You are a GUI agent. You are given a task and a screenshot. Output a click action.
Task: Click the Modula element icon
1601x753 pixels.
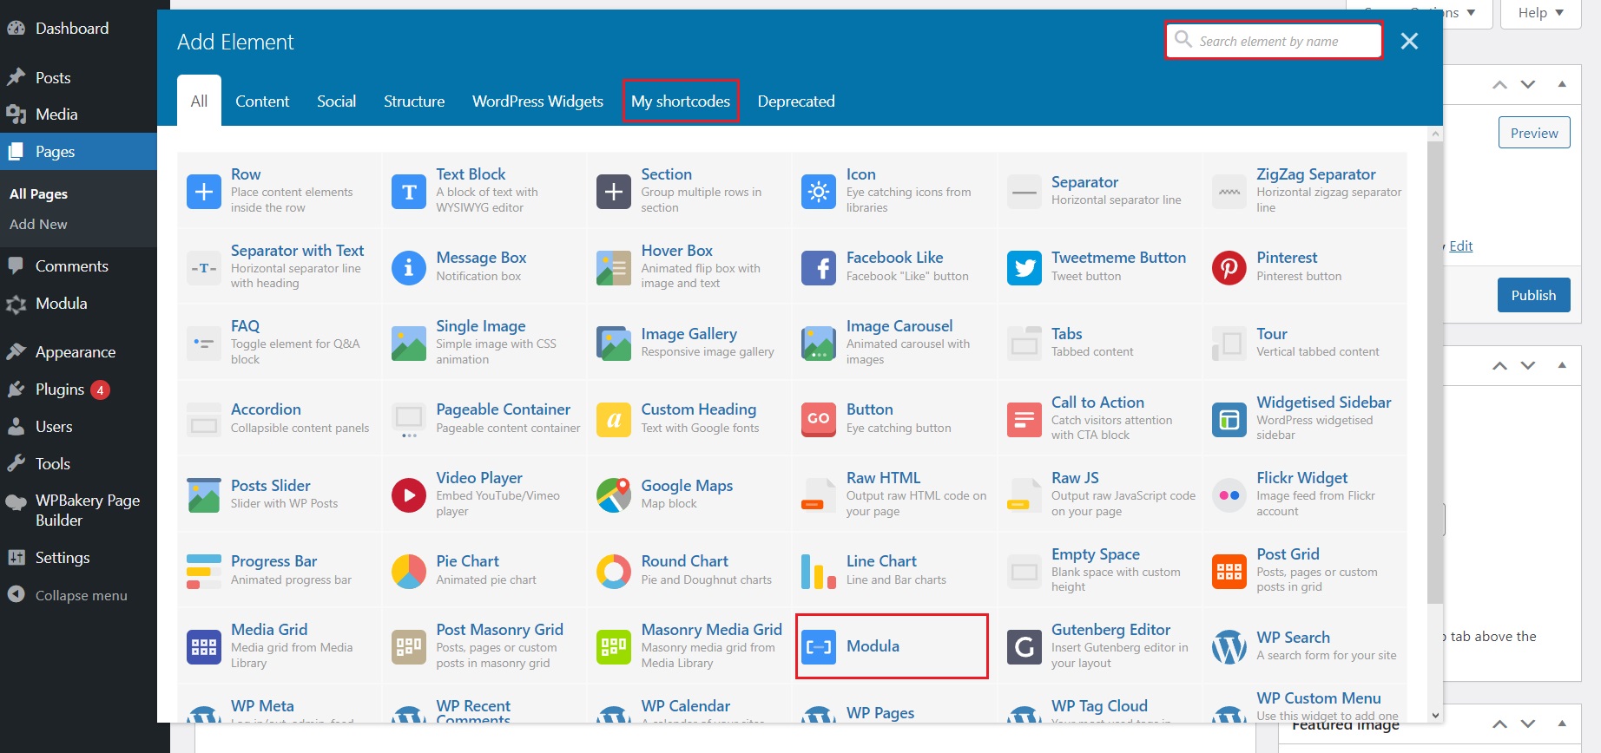818,647
